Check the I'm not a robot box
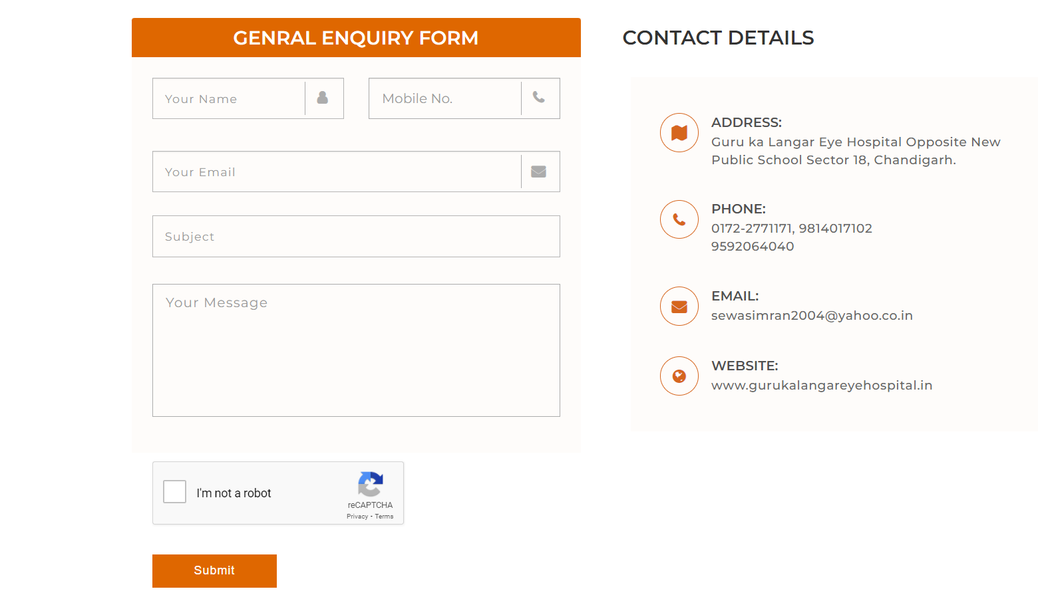Viewport: 1038px width, 599px height. [x=175, y=492]
